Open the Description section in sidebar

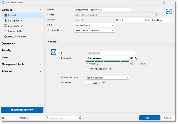coord(14,20)
